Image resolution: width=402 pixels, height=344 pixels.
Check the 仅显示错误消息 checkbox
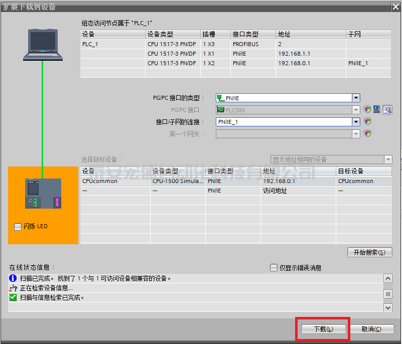[274, 268]
